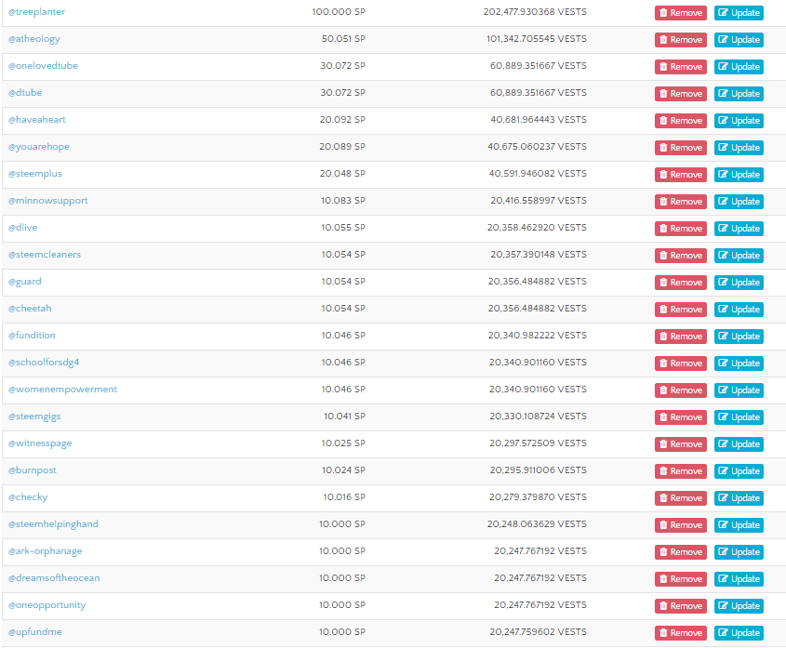
Task: Update the @oneopportunity delegation
Action: click(x=739, y=606)
